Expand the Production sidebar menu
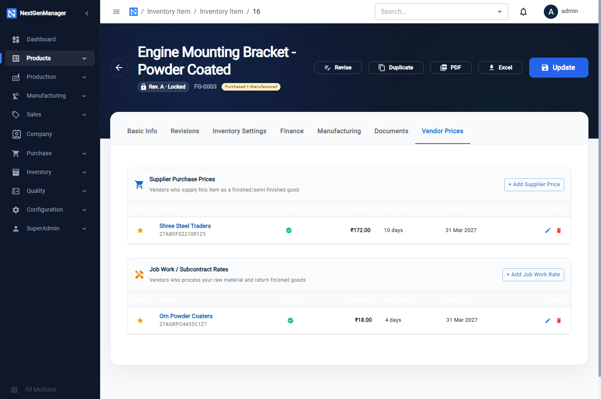This screenshot has height=399, width=601. pyautogui.click(x=50, y=77)
